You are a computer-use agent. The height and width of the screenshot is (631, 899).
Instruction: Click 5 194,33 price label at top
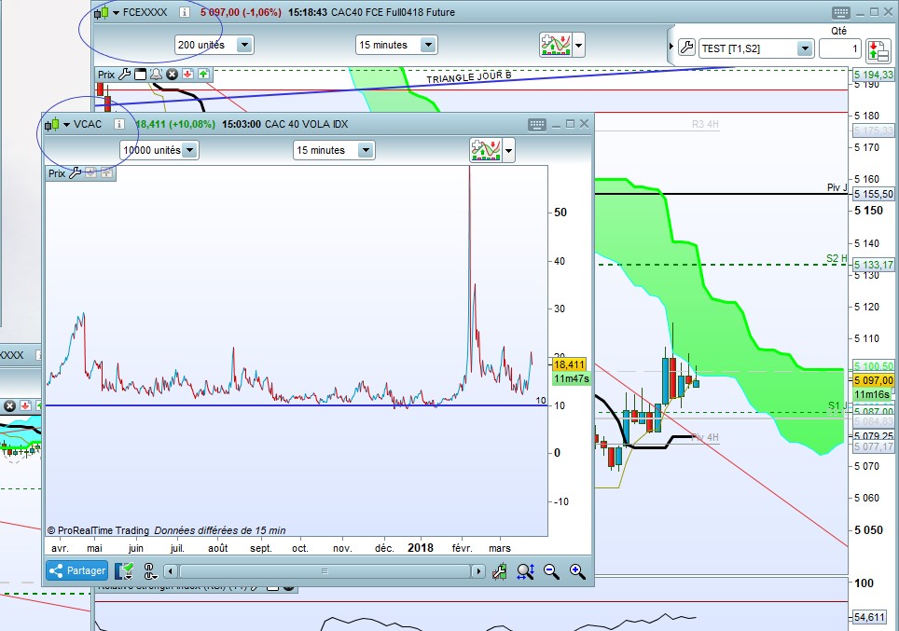pos(874,75)
